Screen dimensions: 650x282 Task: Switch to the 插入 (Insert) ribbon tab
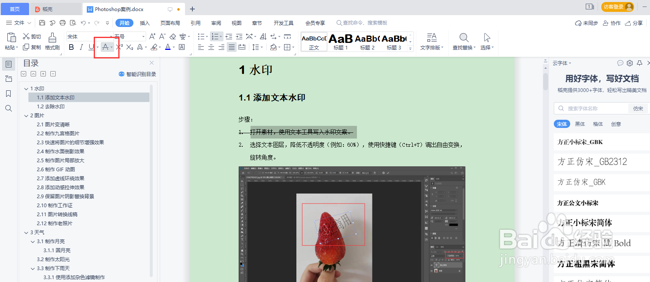click(x=145, y=23)
